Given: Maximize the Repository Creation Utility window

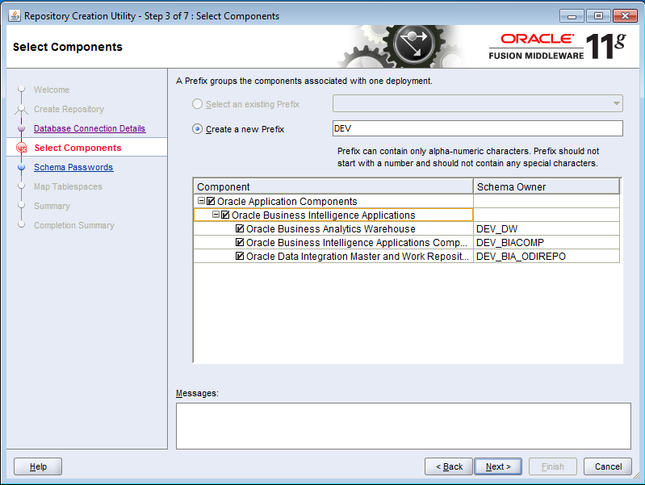Looking at the screenshot, I should pyautogui.click(x=598, y=16).
